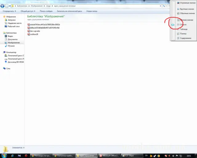Open the Видео library
This screenshot has width=197, height=158.
click(x=9, y=36)
